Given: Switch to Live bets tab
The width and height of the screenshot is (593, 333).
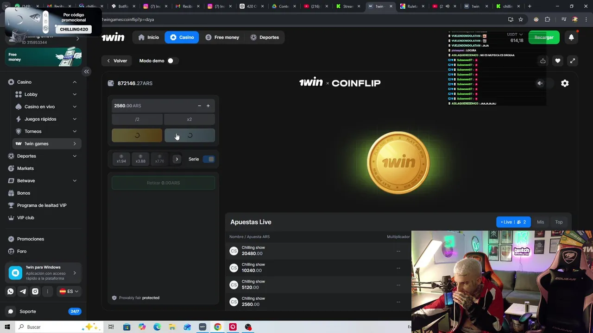Looking at the screenshot, I should point(513,222).
